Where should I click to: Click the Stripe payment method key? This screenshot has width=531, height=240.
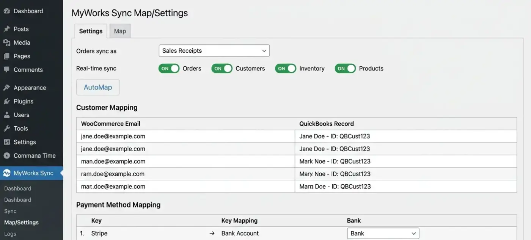(99, 234)
